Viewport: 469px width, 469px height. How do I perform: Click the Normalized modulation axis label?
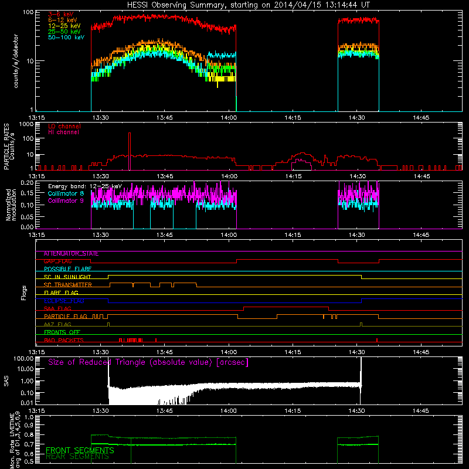pyautogui.click(x=11, y=205)
